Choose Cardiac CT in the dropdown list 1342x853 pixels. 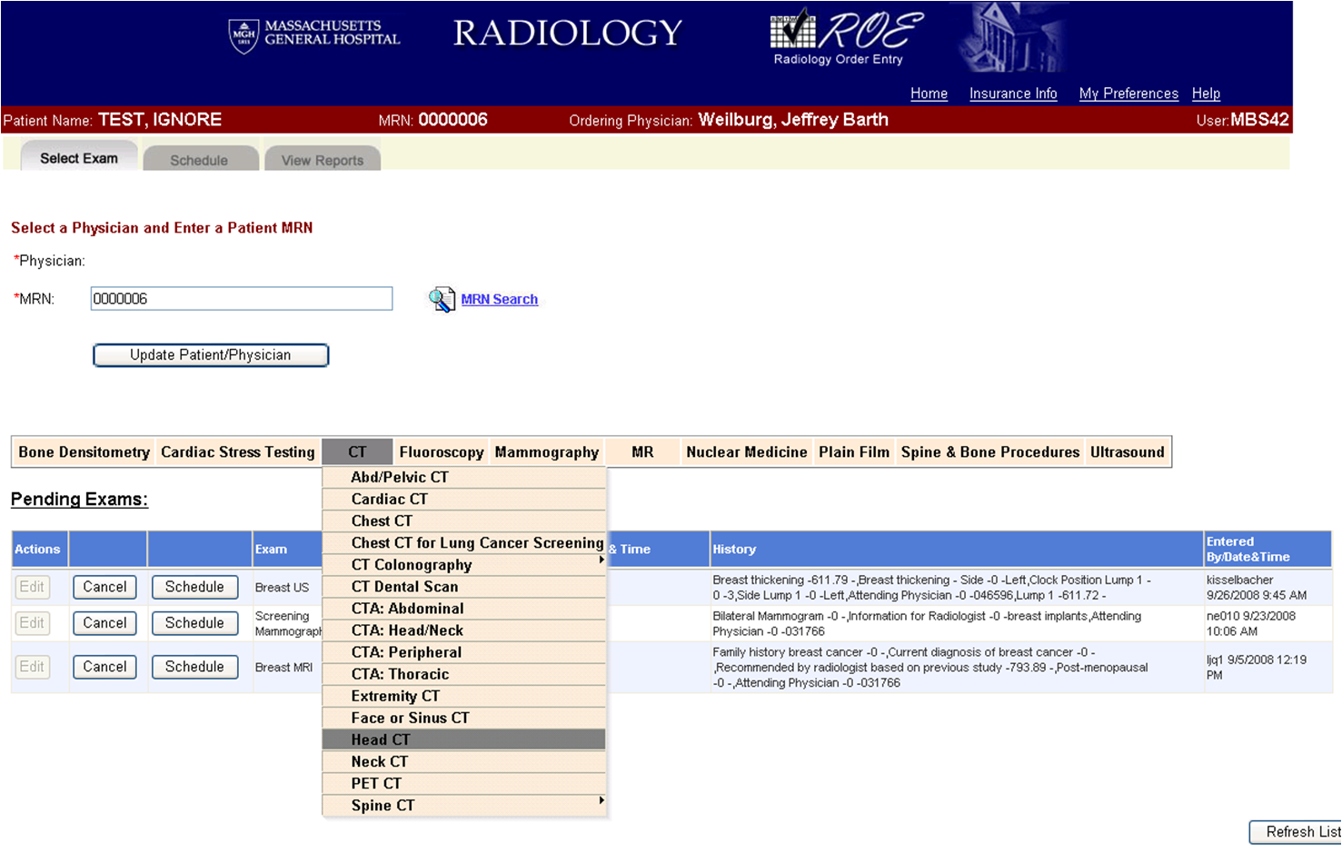463,500
